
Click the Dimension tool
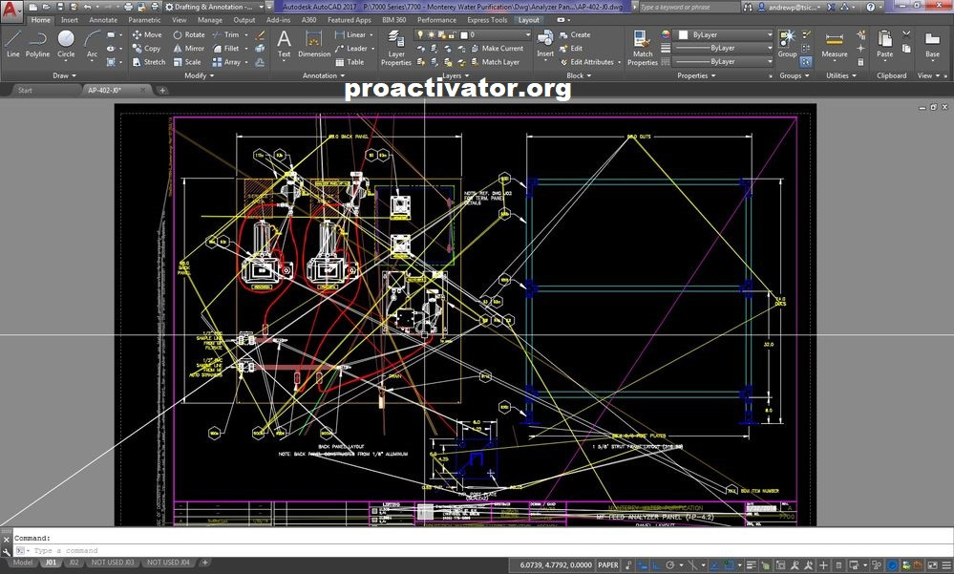point(314,45)
